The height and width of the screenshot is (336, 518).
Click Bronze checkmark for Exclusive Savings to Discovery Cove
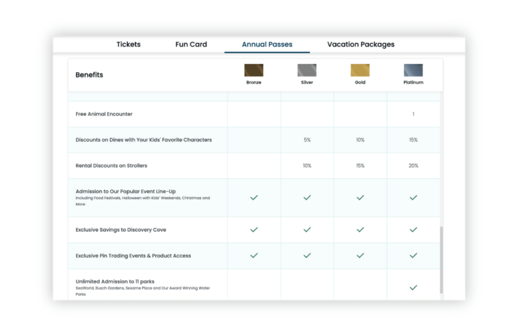click(x=254, y=229)
